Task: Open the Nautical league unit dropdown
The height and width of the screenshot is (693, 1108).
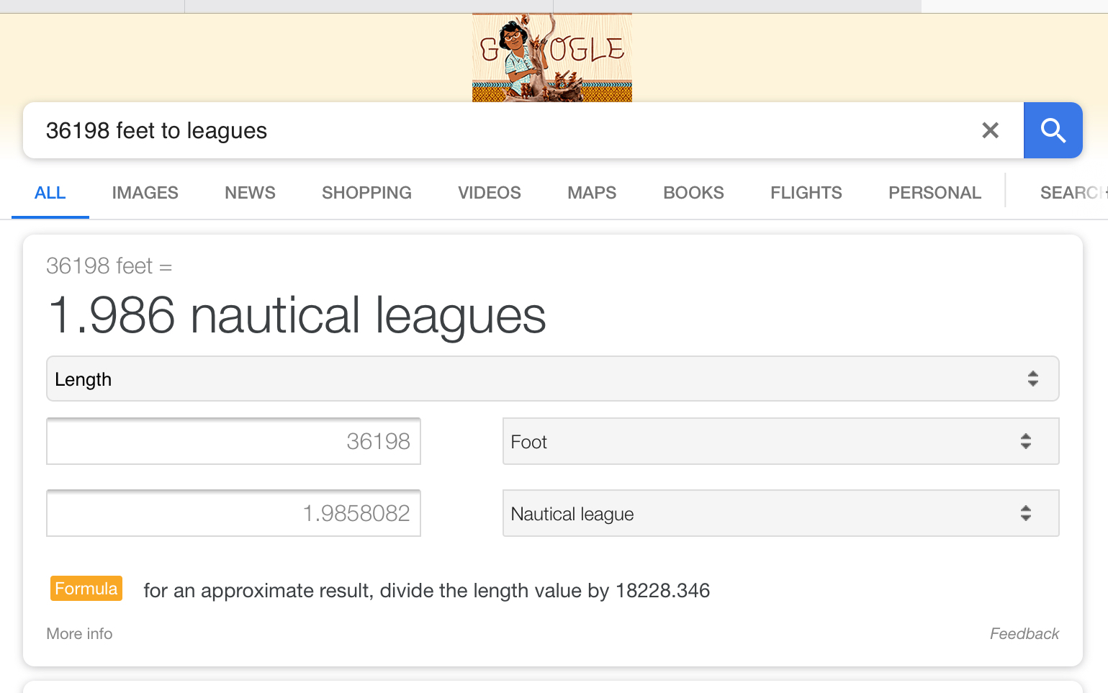Action: [x=780, y=513]
